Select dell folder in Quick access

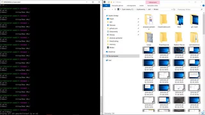[x=111, y=22]
